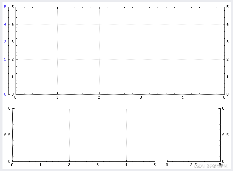Click blue tick label 1 on top plot
The image size is (233, 171).
5,77
